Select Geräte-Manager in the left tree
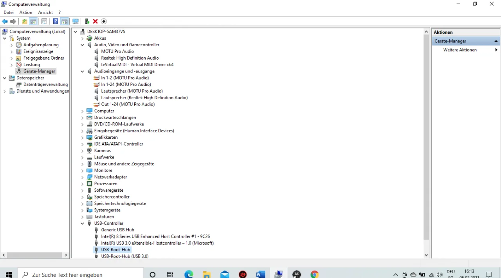Image resolution: width=501 pixels, height=278 pixels. point(39,71)
